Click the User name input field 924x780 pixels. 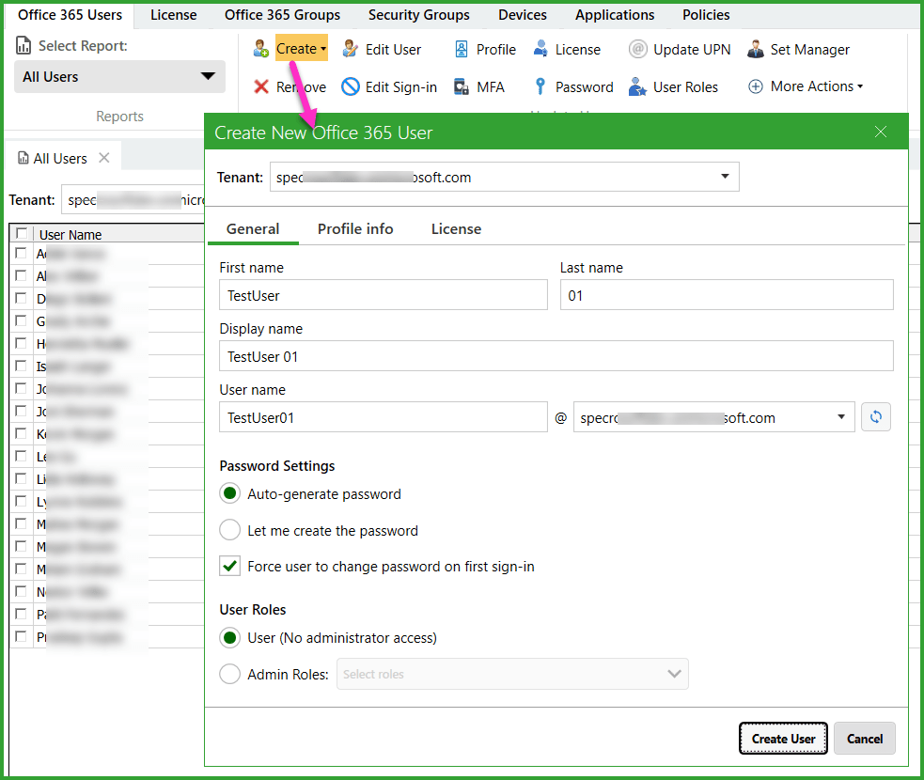[383, 417]
